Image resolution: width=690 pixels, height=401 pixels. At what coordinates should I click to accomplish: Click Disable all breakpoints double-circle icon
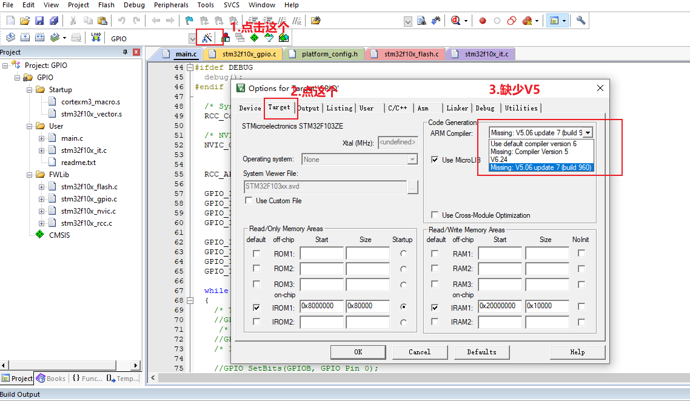coord(512,21)
